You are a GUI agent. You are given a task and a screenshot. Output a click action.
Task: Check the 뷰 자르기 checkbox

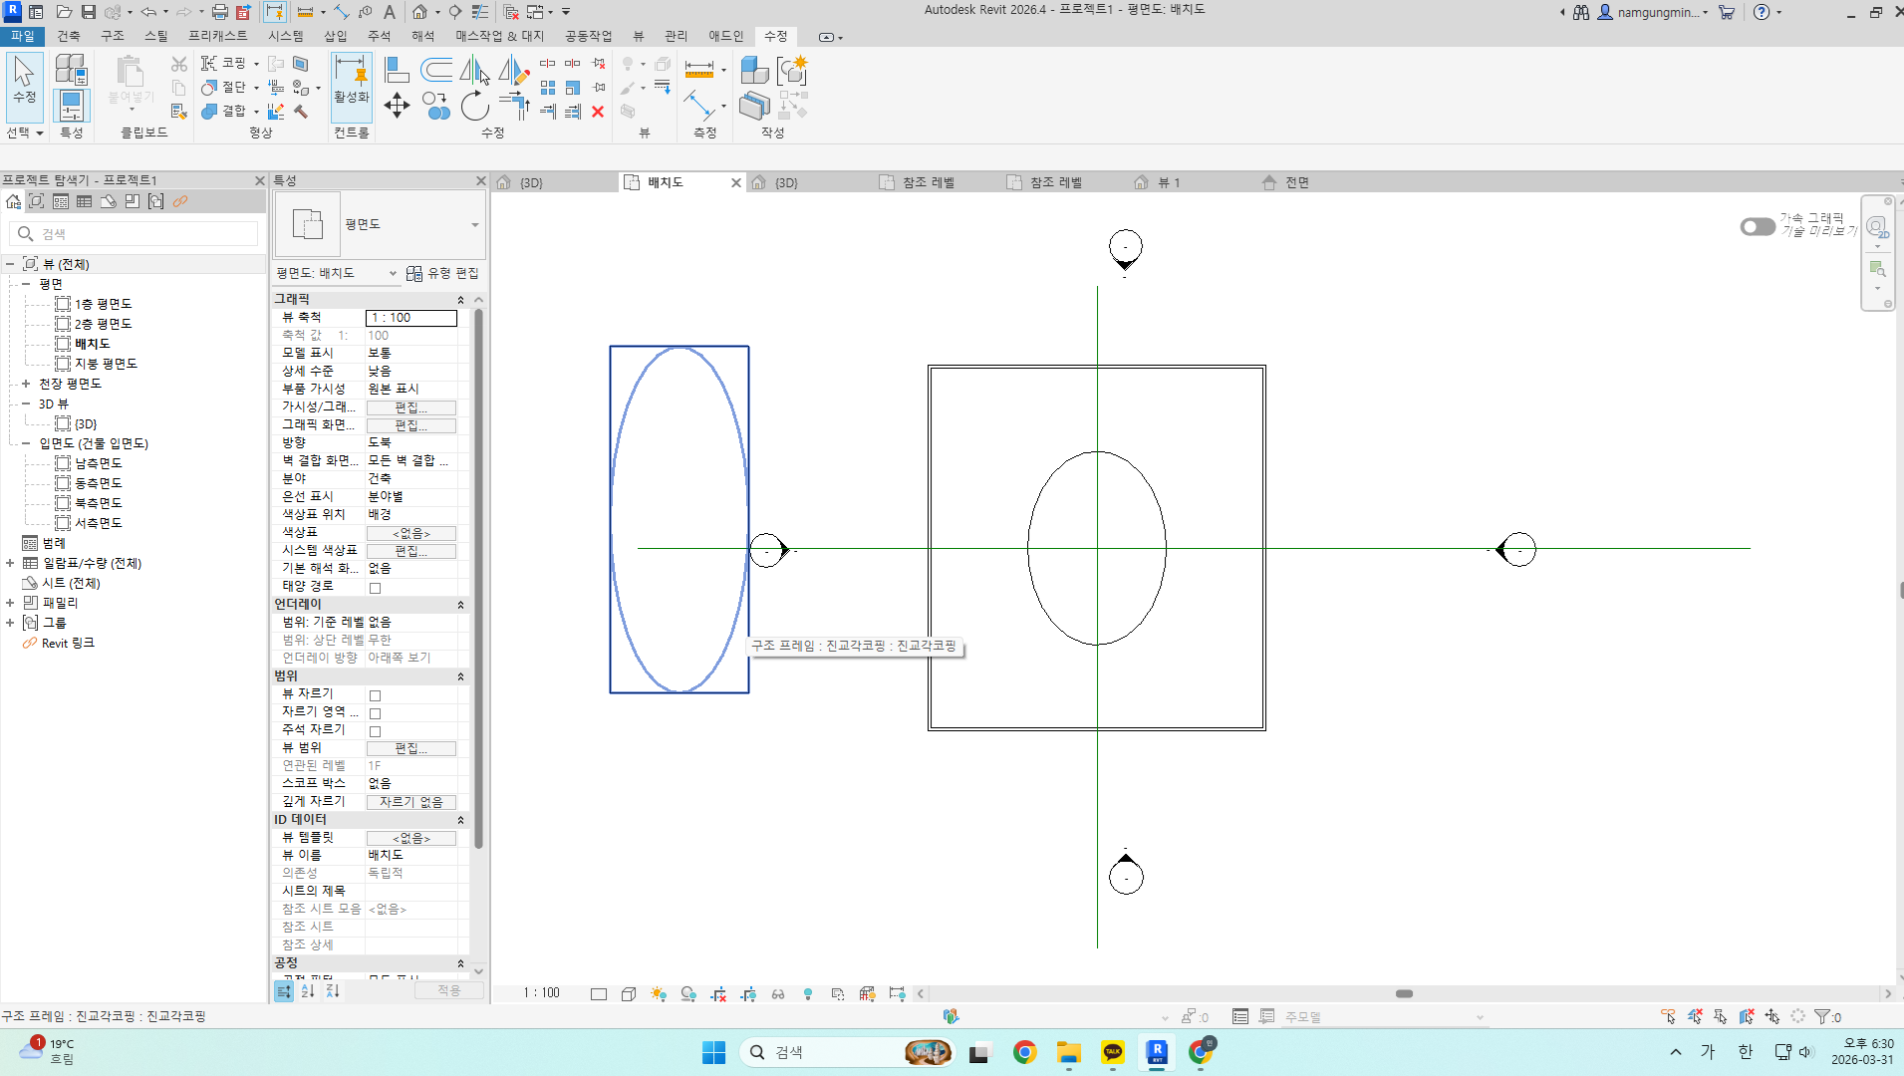click(376, 695)
